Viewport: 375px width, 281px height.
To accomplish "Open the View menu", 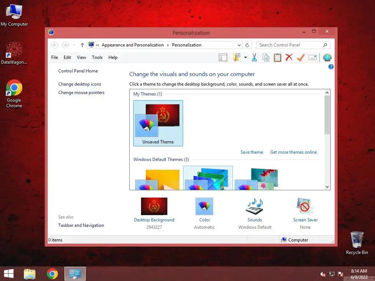I will (x=81, y=57).
